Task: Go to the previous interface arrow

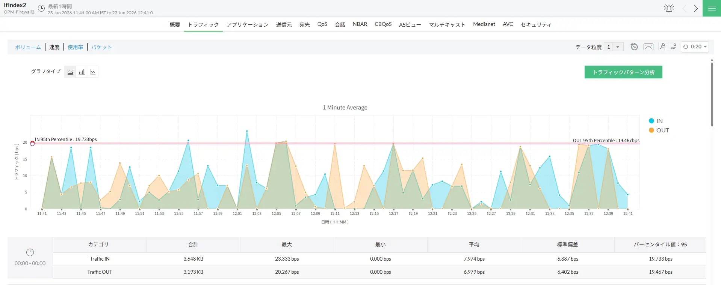Action: pos(684,8)
